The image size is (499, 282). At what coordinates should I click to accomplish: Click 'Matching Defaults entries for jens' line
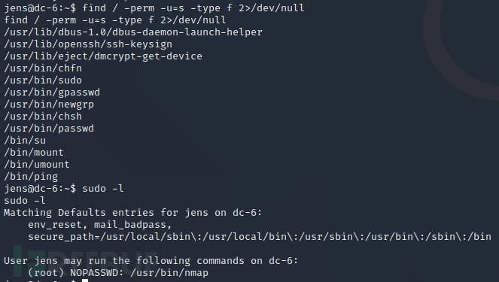point(133,213)
